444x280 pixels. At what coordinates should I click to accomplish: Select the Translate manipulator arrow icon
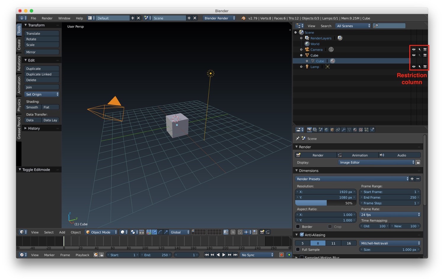pos(155,232)
